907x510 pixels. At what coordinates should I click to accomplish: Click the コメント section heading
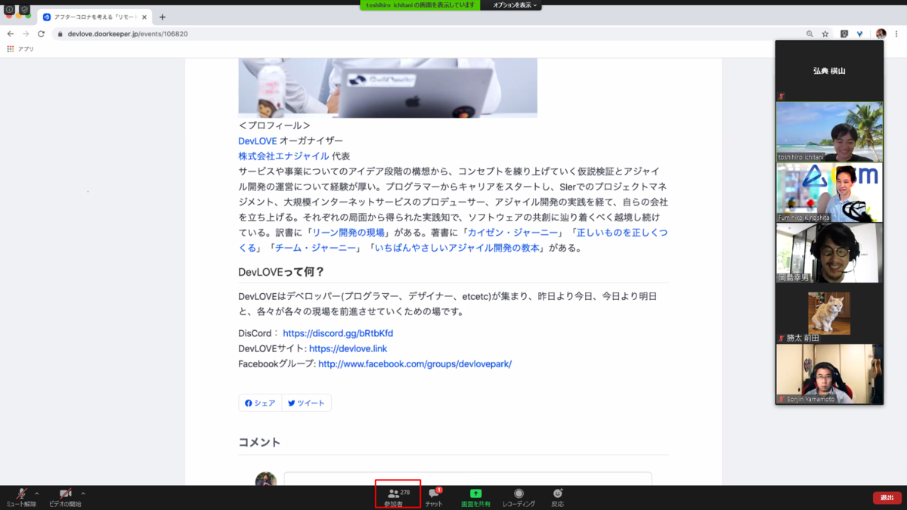(x=259, y=442)
